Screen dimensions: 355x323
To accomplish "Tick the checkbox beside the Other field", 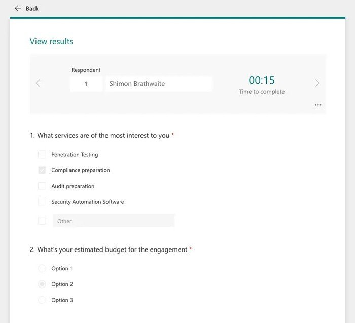I will click(x=42, y=221).
